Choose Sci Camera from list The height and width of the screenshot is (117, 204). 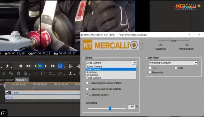(111, 75)
